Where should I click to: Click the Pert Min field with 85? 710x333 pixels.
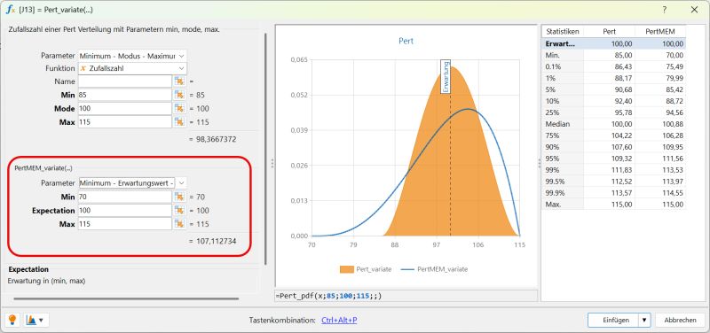coord(125,95)
